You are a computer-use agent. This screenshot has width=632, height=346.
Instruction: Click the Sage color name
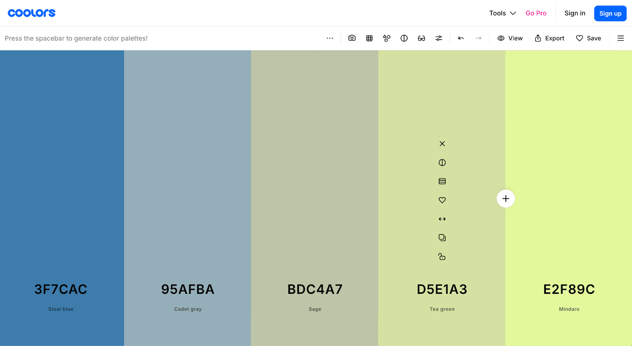[x=315, y=309]
